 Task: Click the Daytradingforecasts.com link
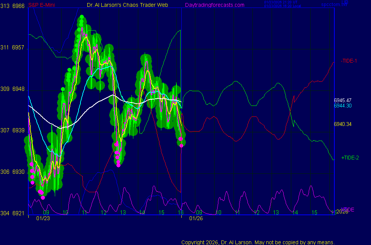click(214, 5)
